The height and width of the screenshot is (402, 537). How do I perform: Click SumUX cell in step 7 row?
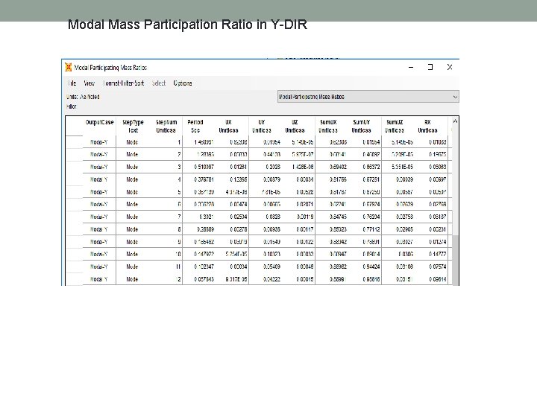[332, 217]
